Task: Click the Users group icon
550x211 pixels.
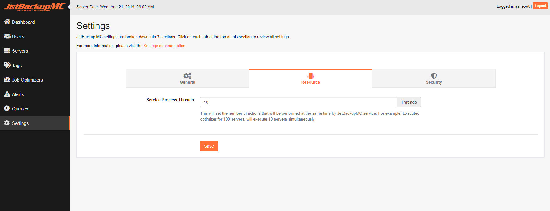Action: [7, 36]
